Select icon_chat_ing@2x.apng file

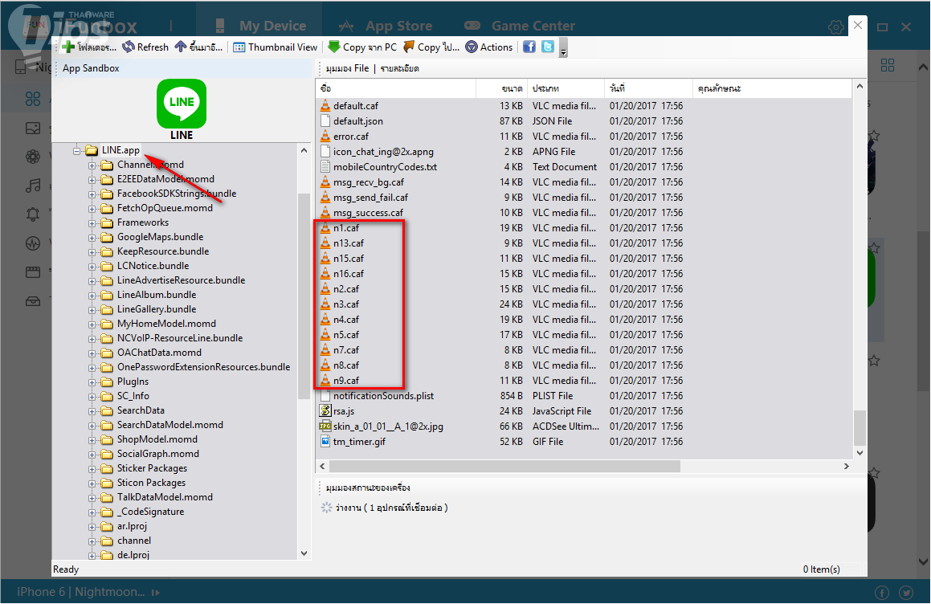coord(383,152)
